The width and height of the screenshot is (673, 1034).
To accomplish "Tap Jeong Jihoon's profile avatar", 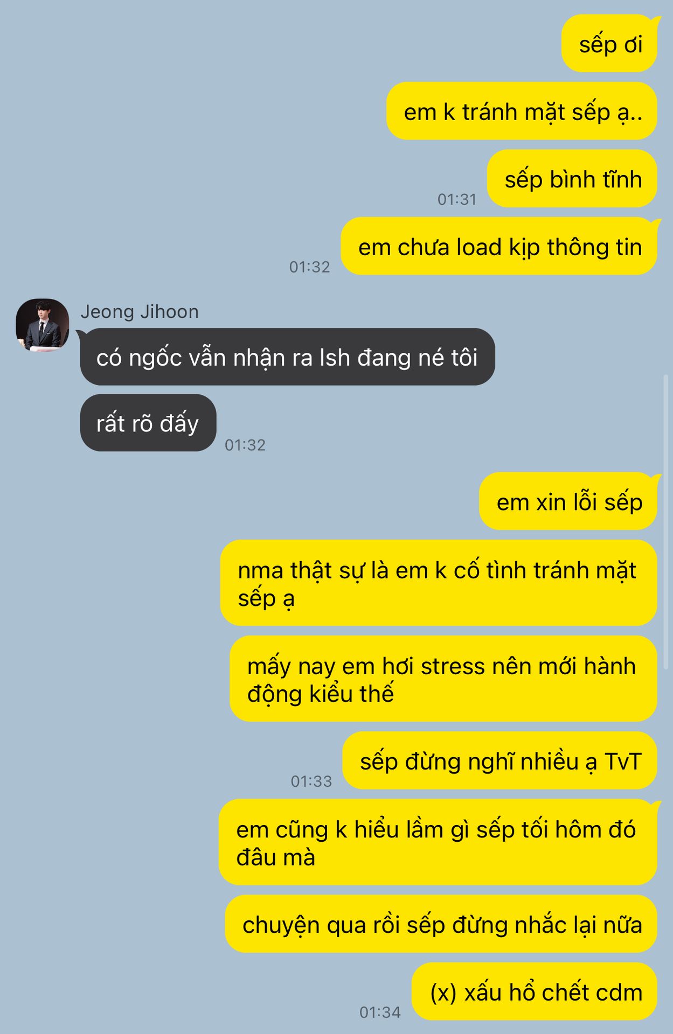I will coord(43,325).
